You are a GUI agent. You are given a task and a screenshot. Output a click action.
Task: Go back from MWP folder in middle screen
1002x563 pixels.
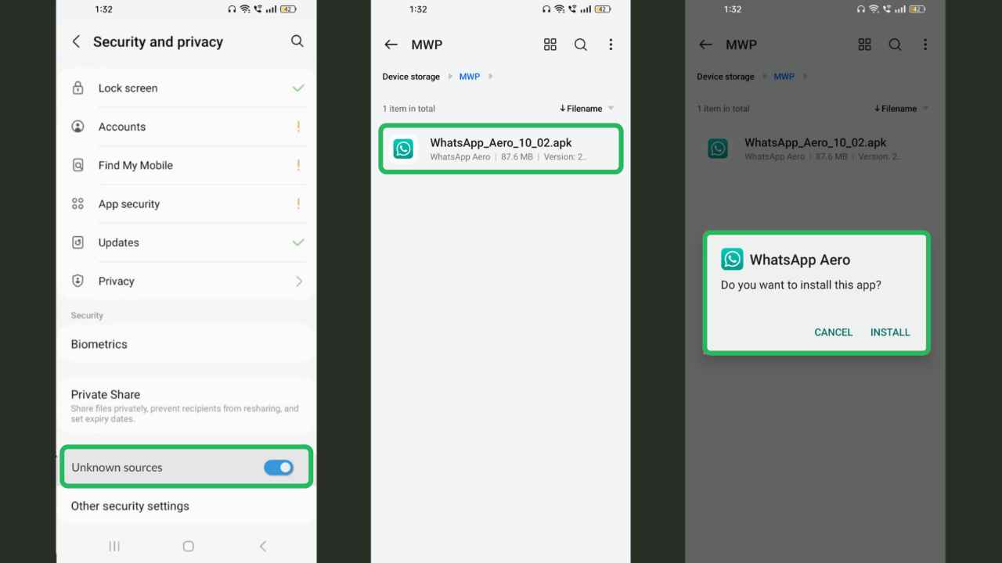[391, 45]
